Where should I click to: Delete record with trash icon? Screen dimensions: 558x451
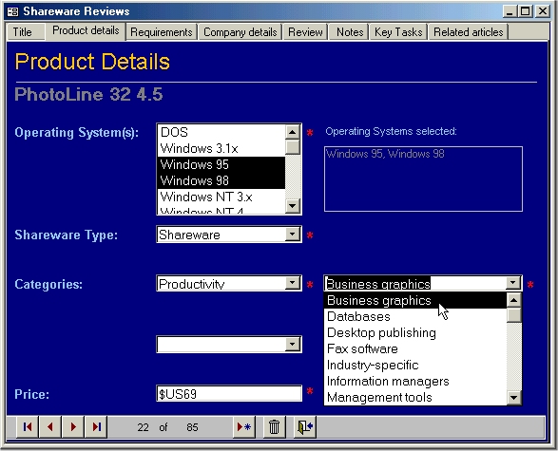[274, 426]
